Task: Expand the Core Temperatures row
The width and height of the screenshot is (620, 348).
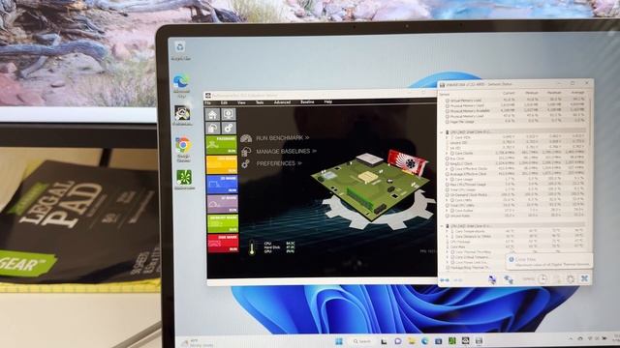Action: click(x=448, y=231)
